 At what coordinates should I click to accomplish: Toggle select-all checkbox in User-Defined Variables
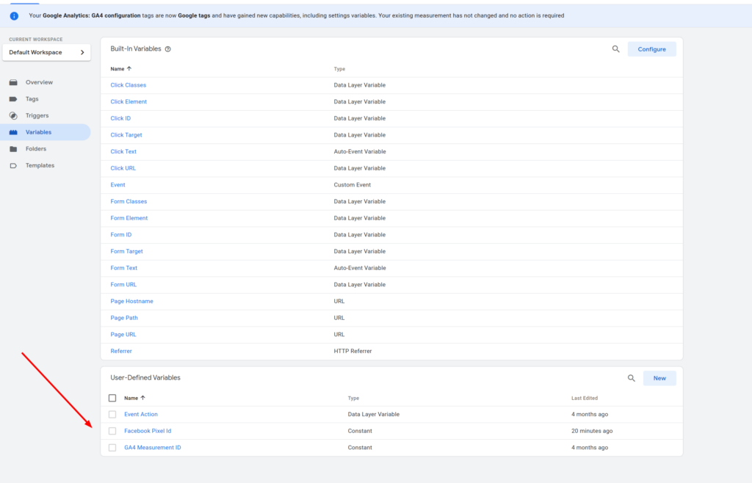pyautogui.click(x=112, y=398)
